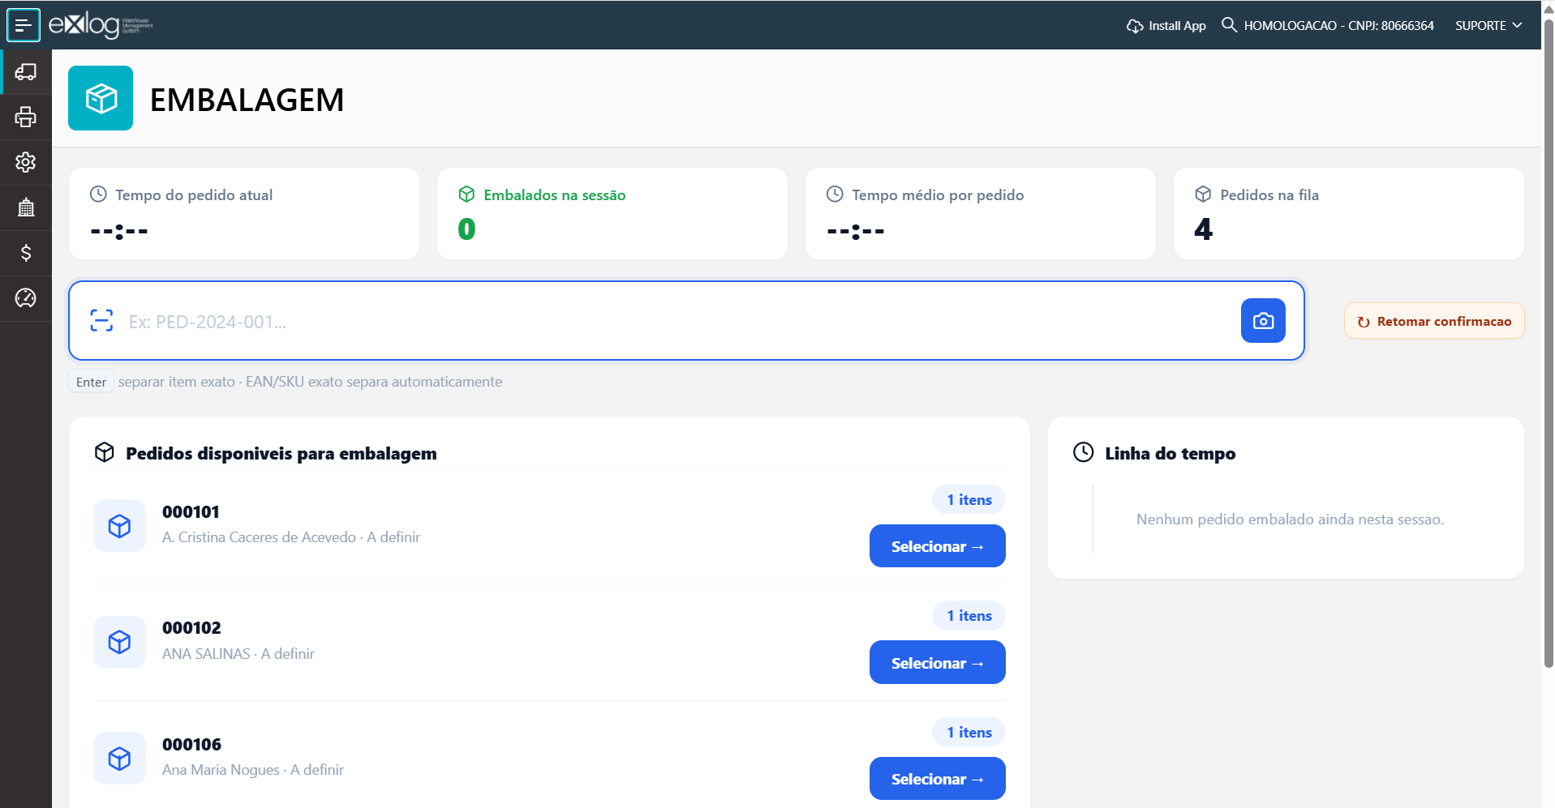Click the camera scan button
The image size is (1555, 808).
tap(1263, 321)
